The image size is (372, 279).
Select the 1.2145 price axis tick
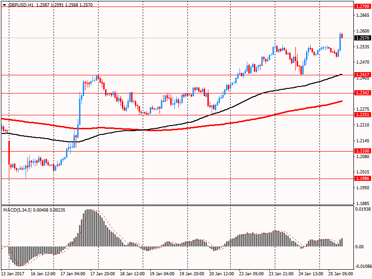[x=363, y=141]
